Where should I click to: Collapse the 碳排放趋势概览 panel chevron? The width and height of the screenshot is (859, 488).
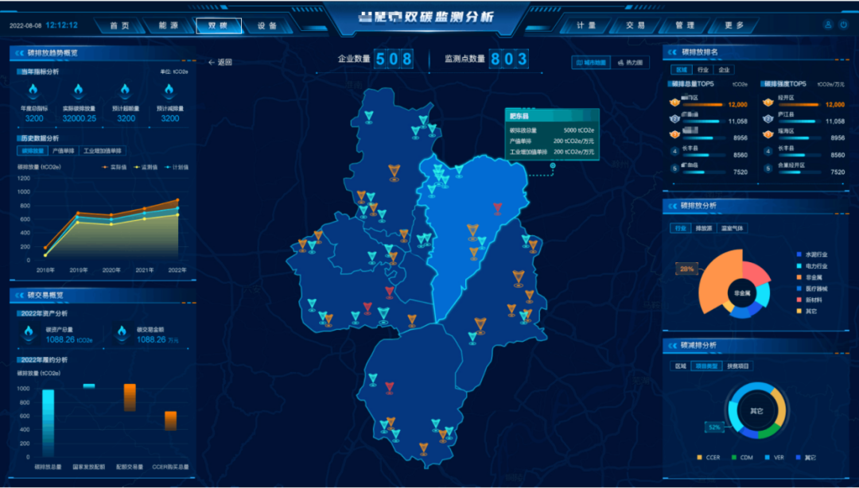coord(17,53)
